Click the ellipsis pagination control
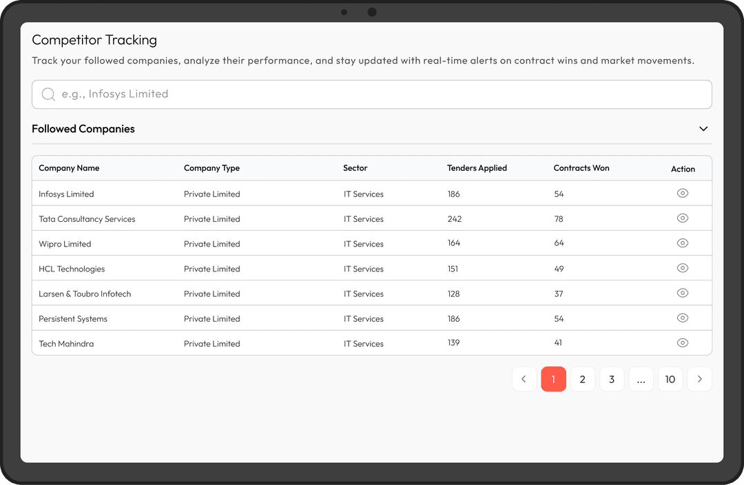The image size is (744, 485). (x=641, y=379)
